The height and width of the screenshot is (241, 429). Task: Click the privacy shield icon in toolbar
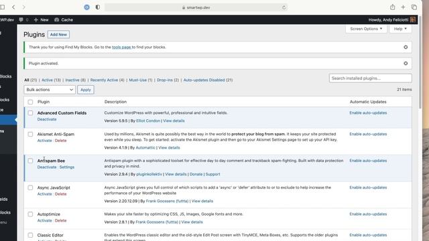[x=98, y=7]
